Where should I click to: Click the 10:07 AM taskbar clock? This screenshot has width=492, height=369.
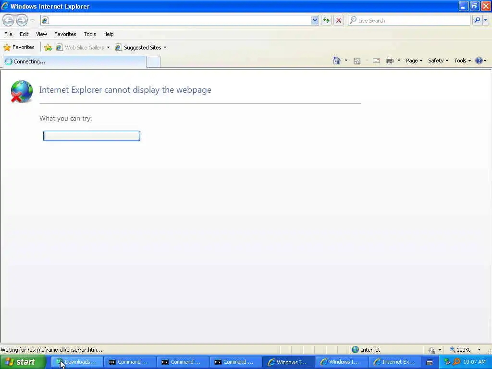pyautogui.click(x=474, y=362)
